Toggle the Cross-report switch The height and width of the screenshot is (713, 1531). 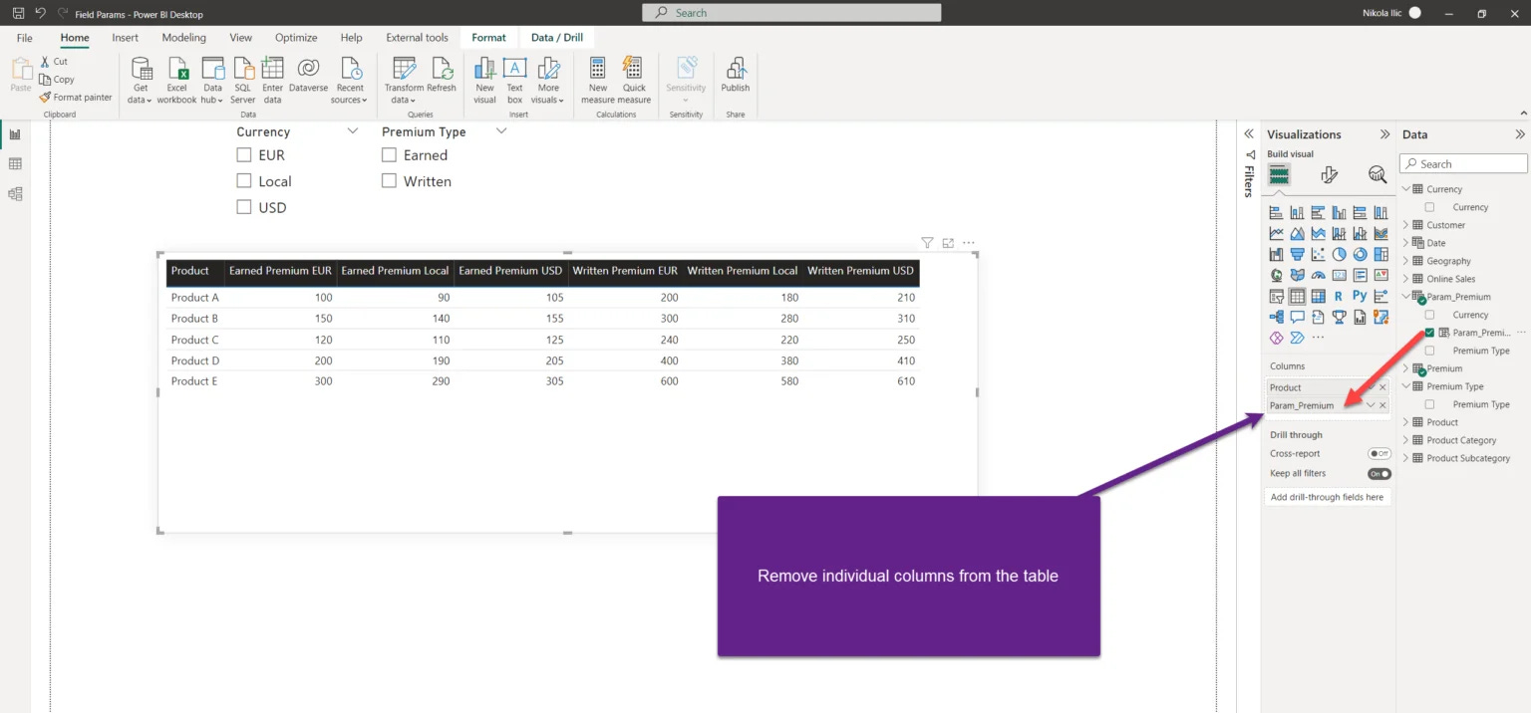[1379, 453]
